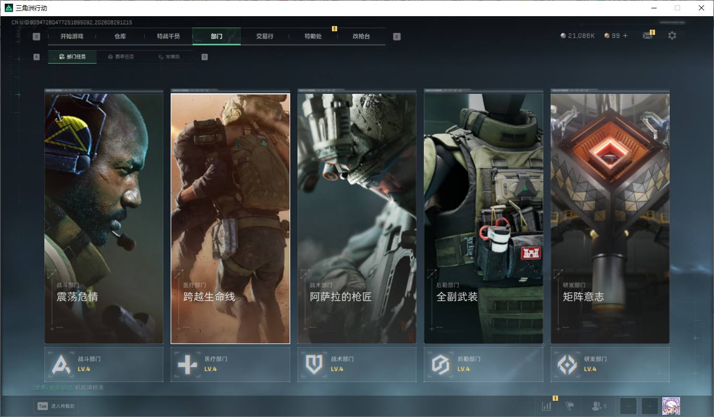The height and width of the screenshot is (417, 714).
Task: Click the 三角洲行动 app icon in title bar
Action: (9, 8)
